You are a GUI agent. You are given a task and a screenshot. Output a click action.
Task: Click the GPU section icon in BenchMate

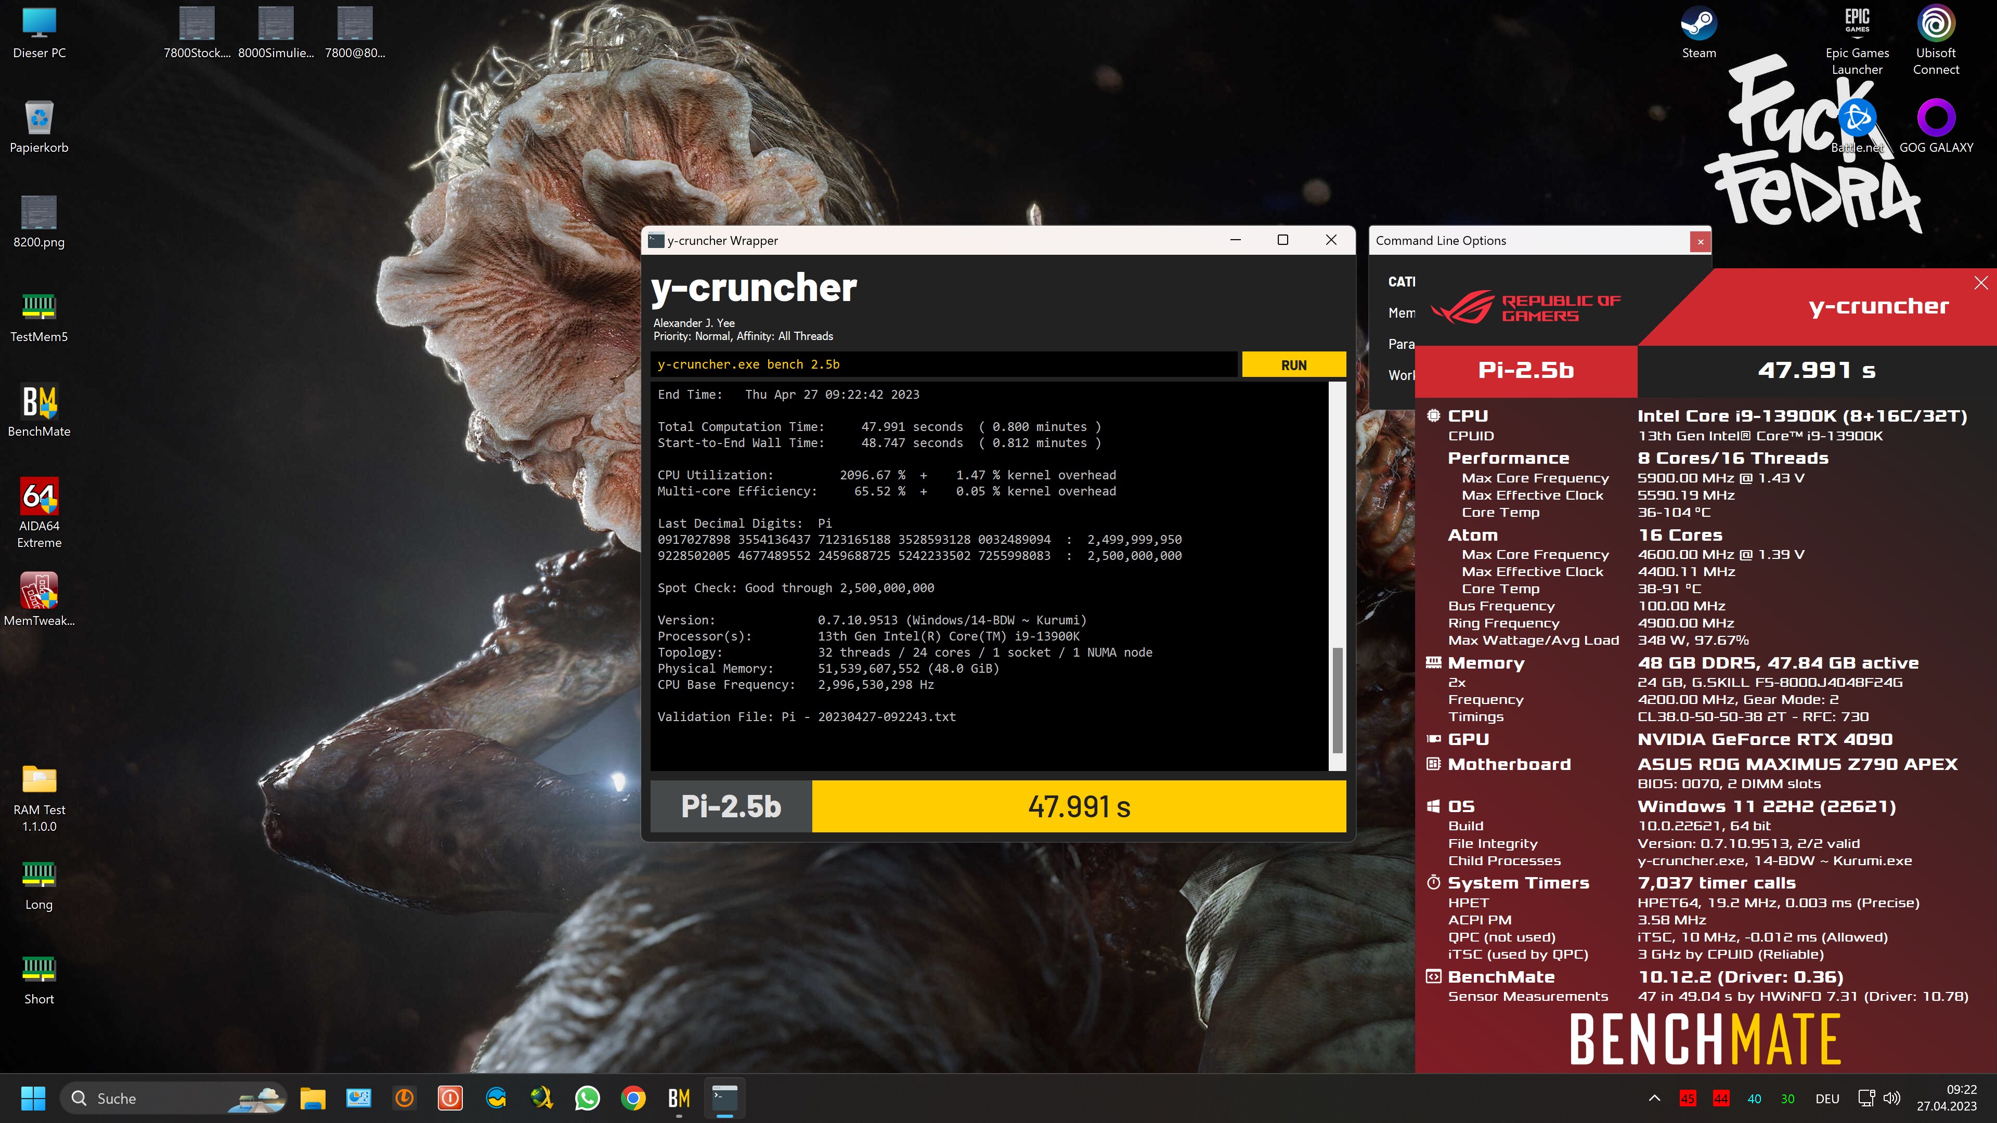1433,739
